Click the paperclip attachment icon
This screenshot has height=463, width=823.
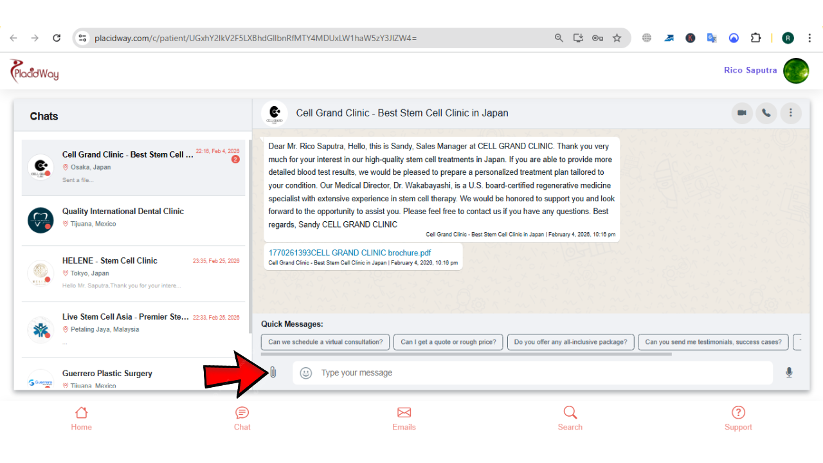[x=273, y=372]
